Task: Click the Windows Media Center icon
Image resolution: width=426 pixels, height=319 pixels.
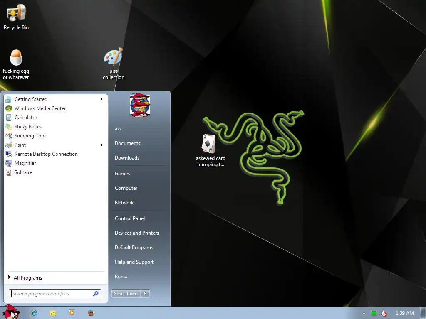Action: (9, 108)
